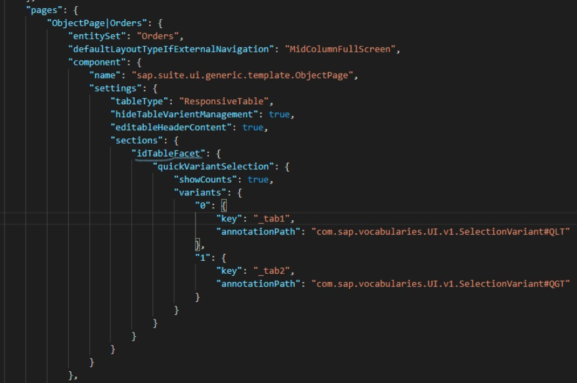Select the "_tab1" value

click(272, 219)
